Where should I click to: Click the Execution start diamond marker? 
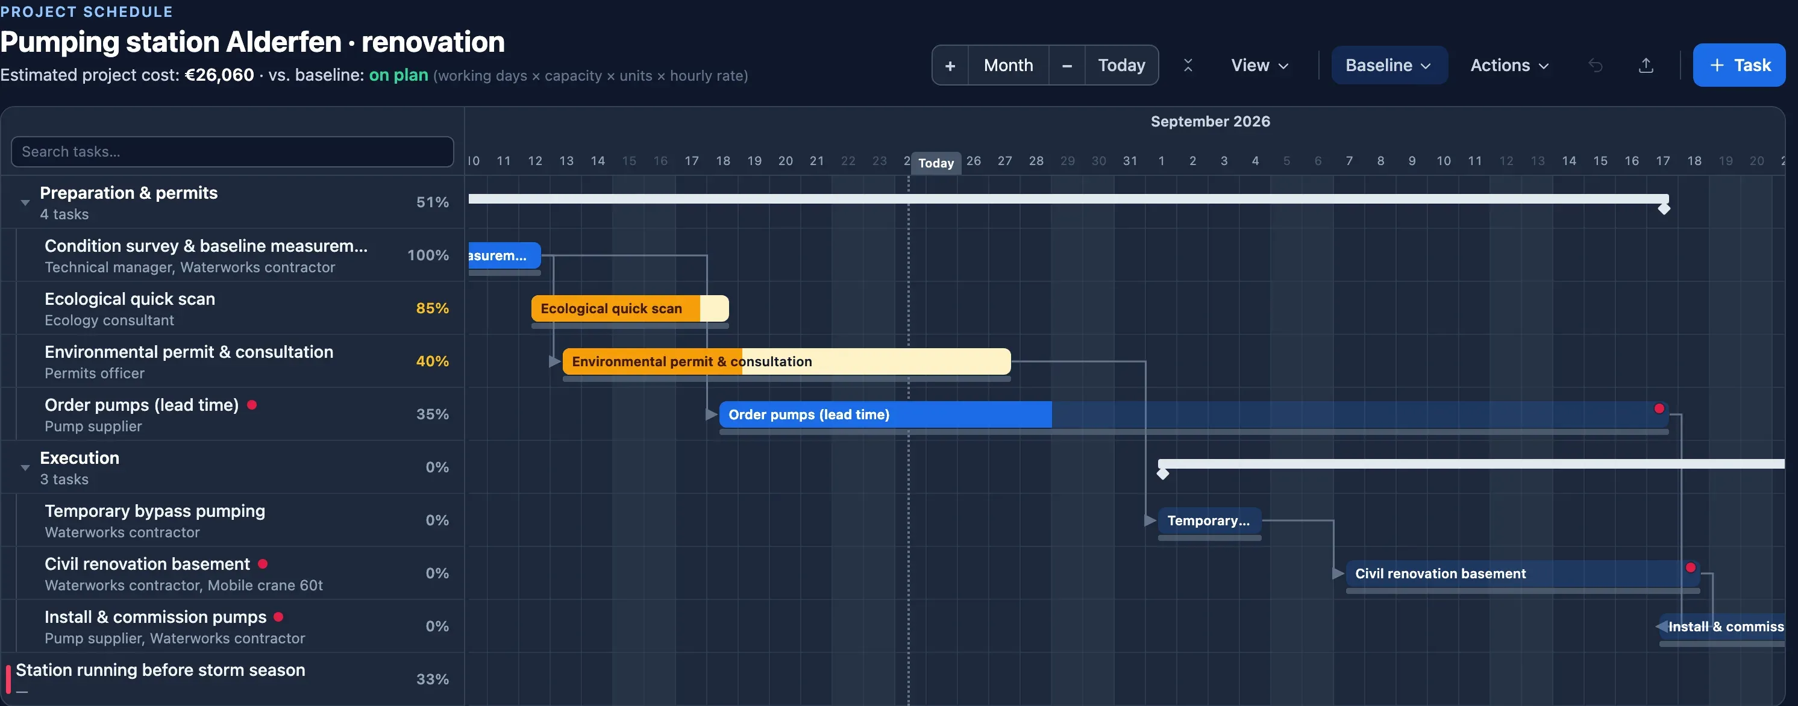1163,473
